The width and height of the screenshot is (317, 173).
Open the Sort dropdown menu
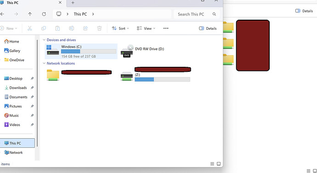tap(120, 28)
